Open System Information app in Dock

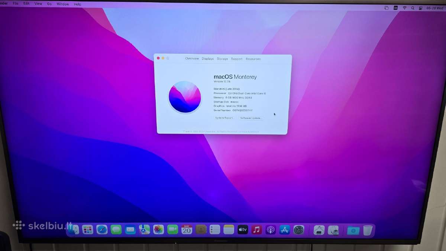319,230
